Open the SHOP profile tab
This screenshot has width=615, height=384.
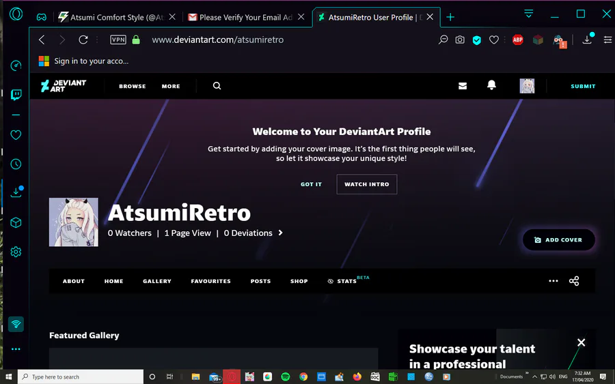[299, 281]
